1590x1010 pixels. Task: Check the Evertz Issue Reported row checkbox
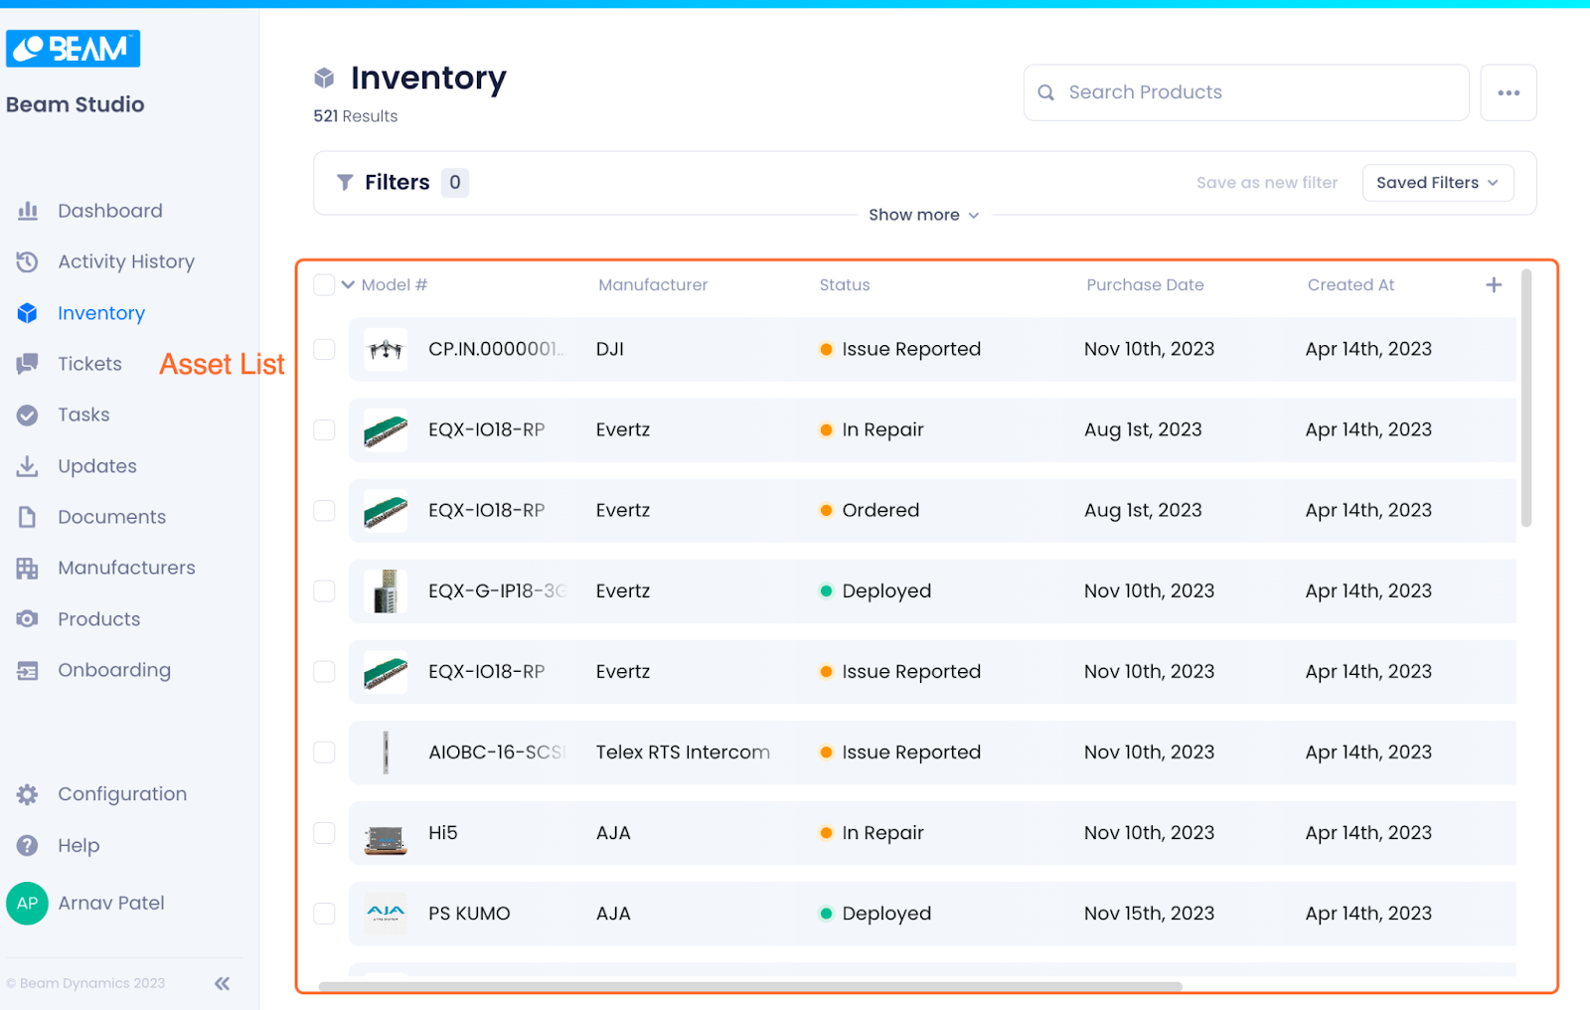coord(324,671)
